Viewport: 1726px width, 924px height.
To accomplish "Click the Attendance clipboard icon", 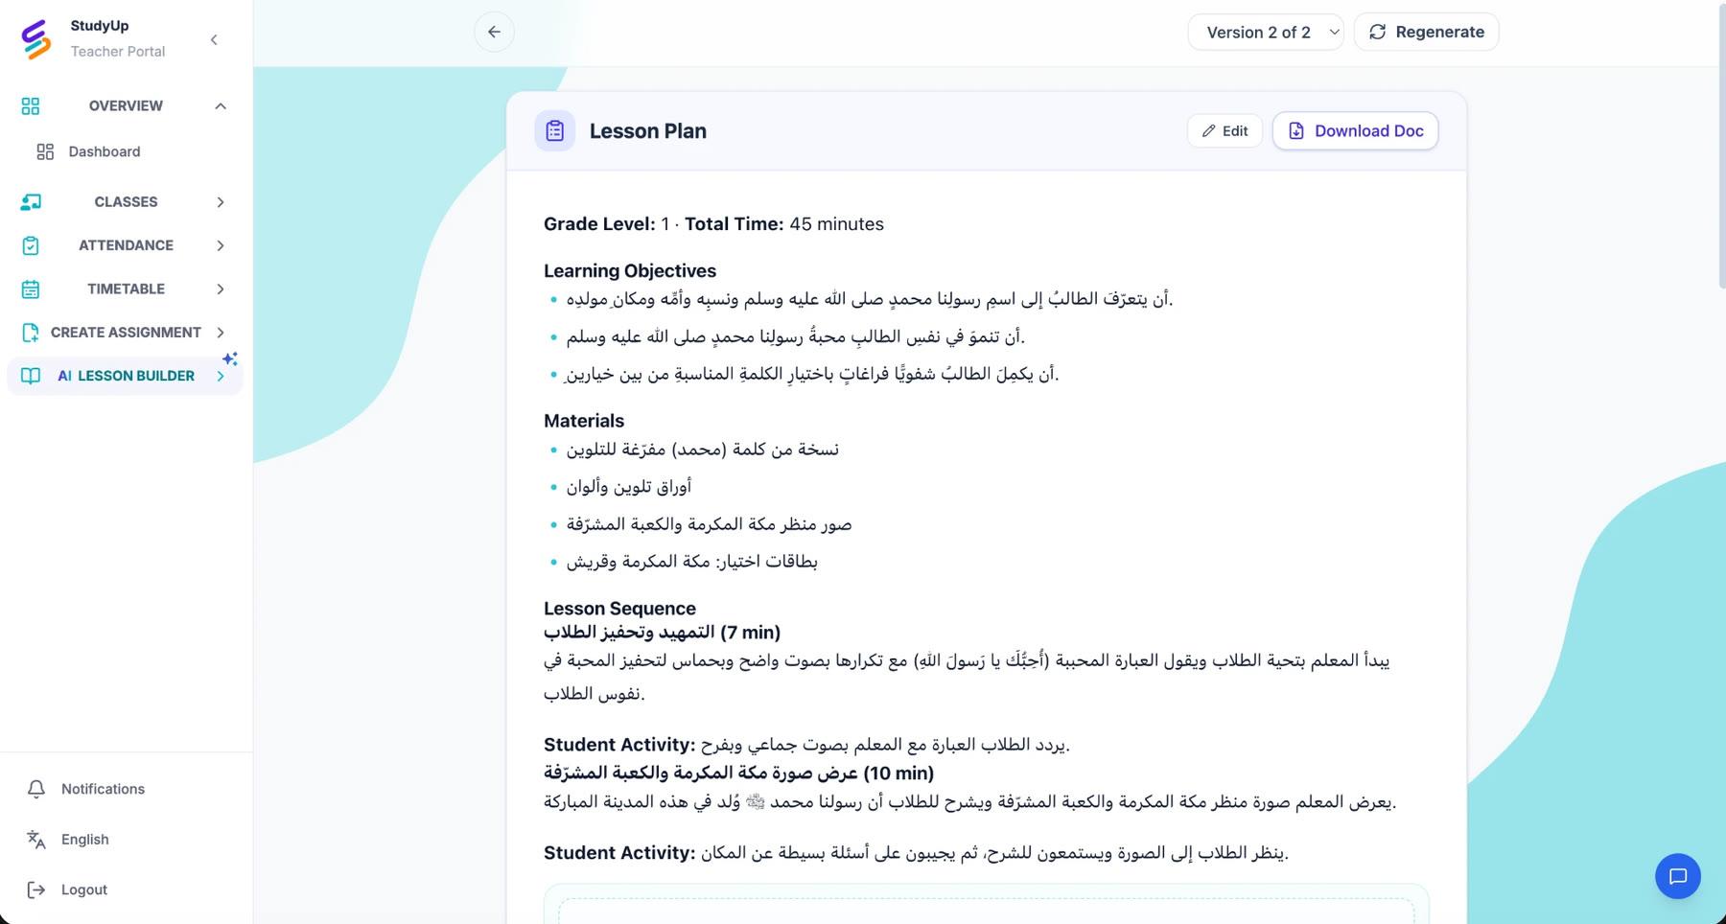I will (31, 245).
